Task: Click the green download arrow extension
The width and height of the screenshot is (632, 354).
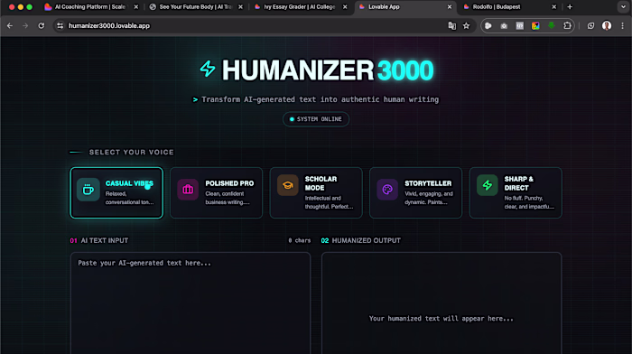Action: click(551, 26)
